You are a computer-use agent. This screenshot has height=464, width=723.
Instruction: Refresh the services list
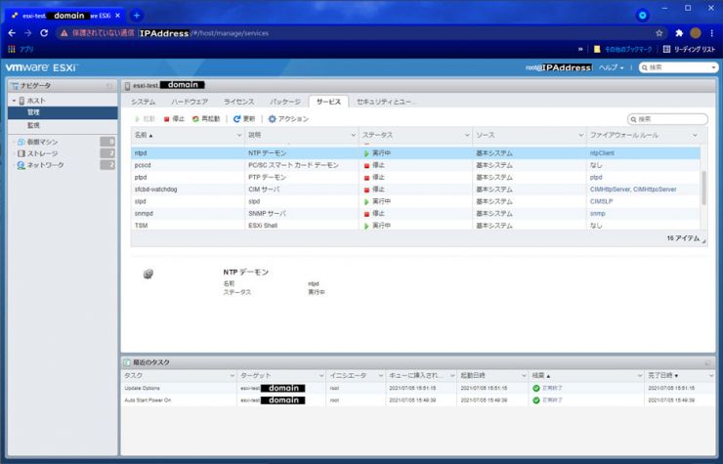(x=244, y=119)
